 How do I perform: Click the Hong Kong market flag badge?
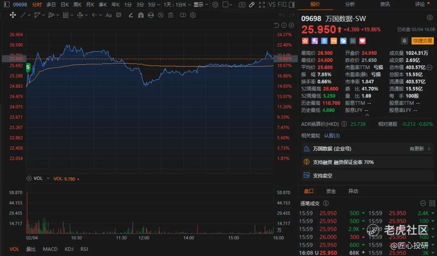tap(305, 41)
